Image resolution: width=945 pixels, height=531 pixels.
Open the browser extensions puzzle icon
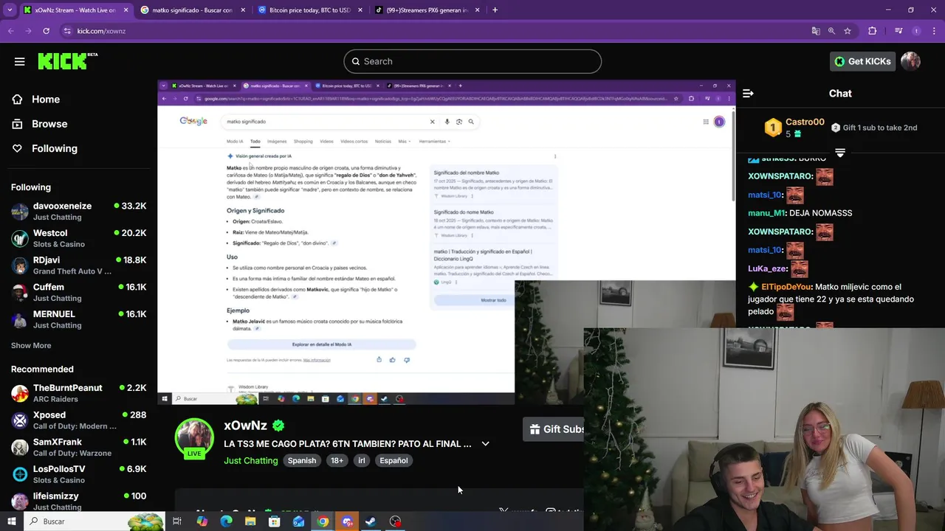873,31
